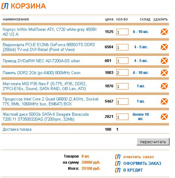Image resolution: width=175 pixels, height=178 pixels.
Task: Remove GeForce 8800GTS video card item
Action: point(164,47)
